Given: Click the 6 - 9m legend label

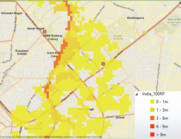Looking at the screenshot, I should pos(162,127).
